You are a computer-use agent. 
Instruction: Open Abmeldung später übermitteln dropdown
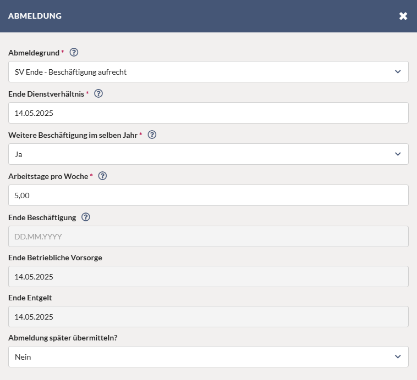tap(209, 356)
